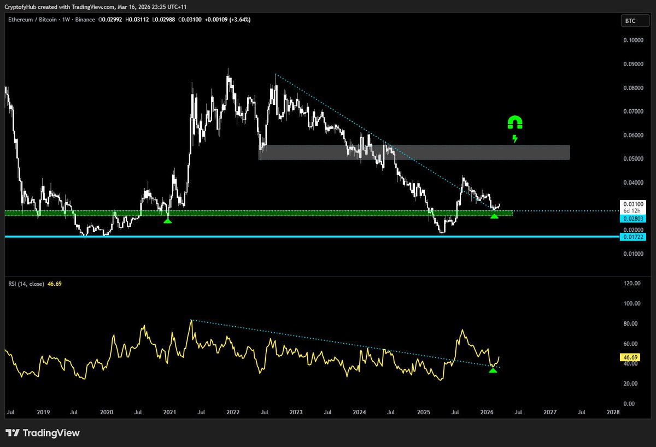Image resolution: width=656 pixels, height=447 pixels.
Task: Click the 46.69 value in RSI legend
Action: pyautogui.click(x=55, y=284)
